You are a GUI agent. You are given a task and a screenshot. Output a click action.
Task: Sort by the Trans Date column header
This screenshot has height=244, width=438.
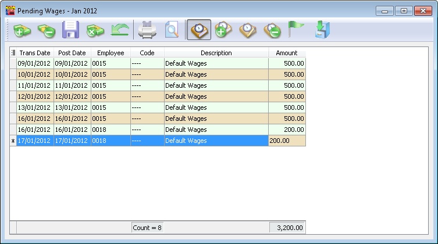point(35,53)
